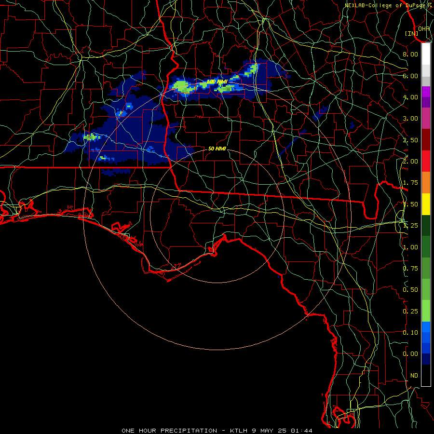Click the 0.00 legend value
Screen dimensions: 434x434
410,354
